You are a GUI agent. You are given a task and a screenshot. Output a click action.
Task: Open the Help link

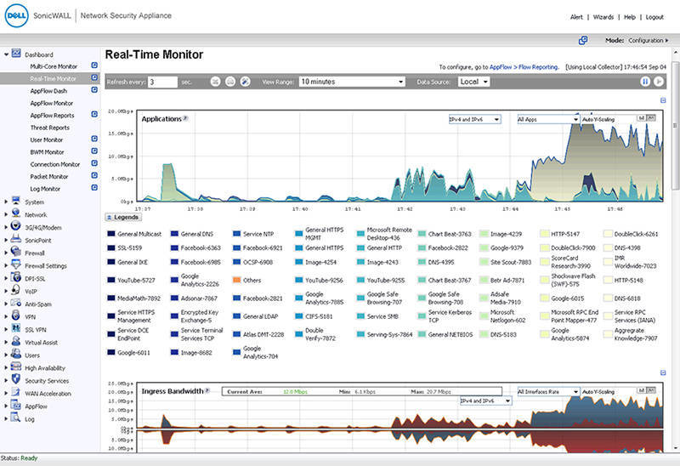[630, 17]
